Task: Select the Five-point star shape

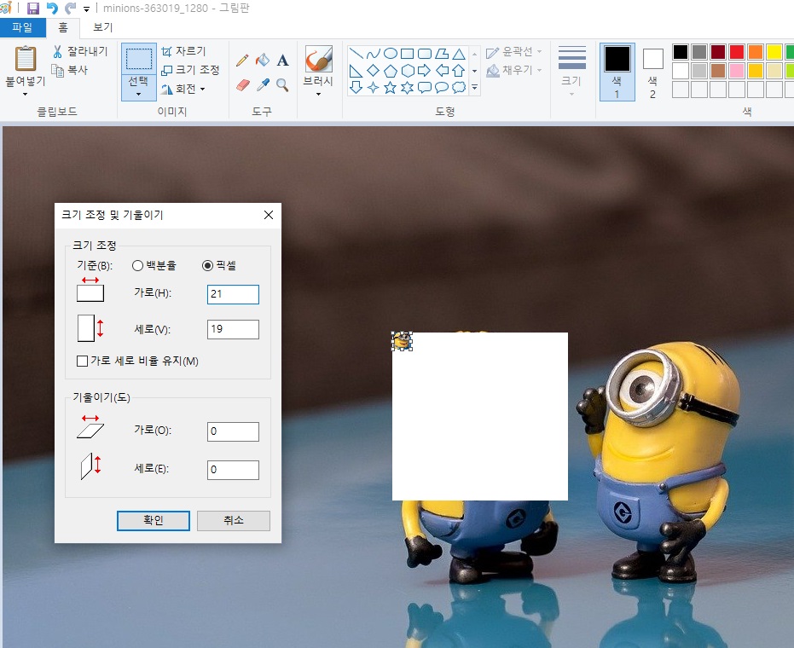Action: click(x=390, y=88)
